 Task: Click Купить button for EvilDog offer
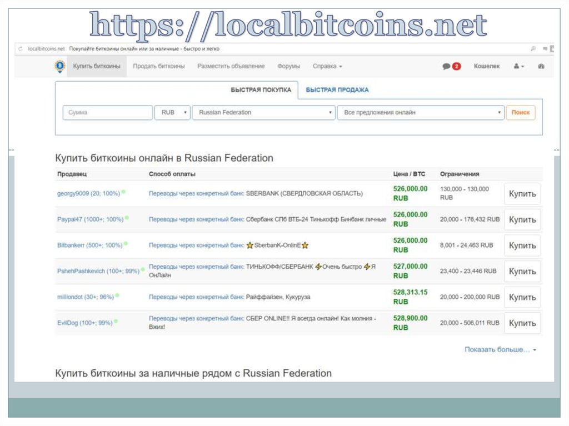point(522,323)
